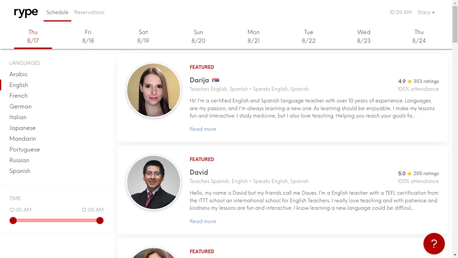Open Darija's profile photo

tap(154, 90)
